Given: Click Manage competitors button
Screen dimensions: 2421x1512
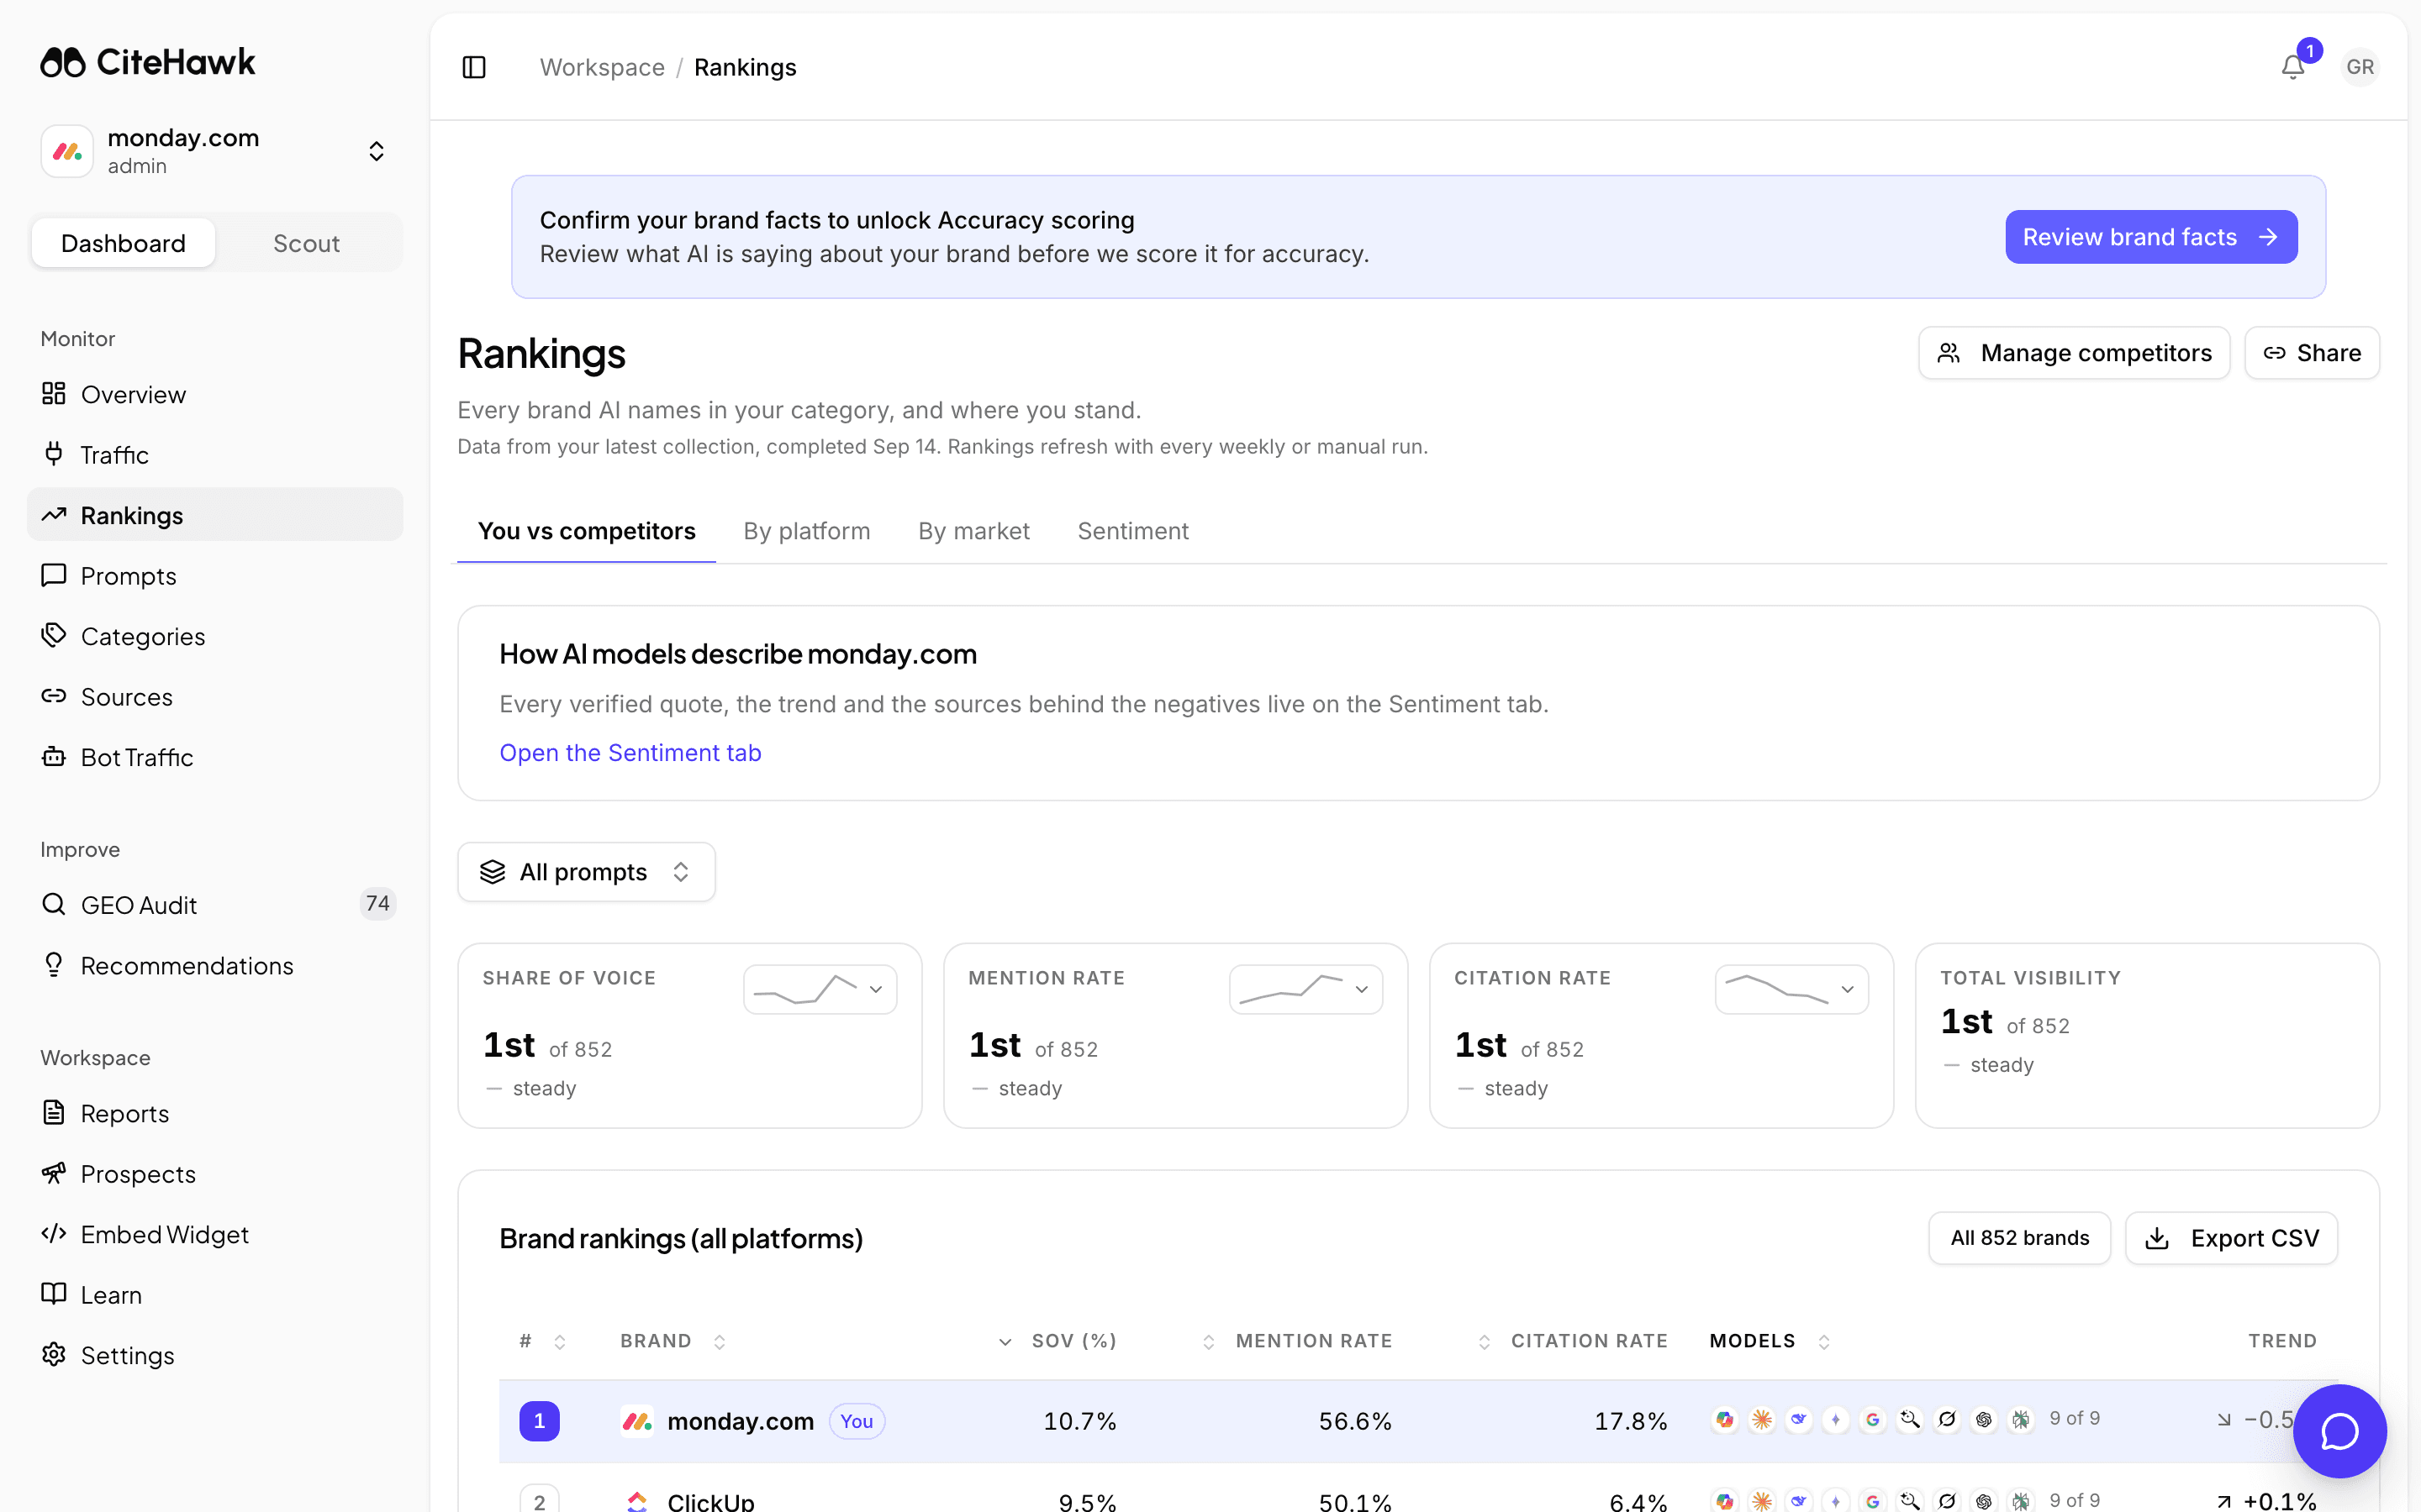Looking at the screenshot, I should pos(2074,353).
